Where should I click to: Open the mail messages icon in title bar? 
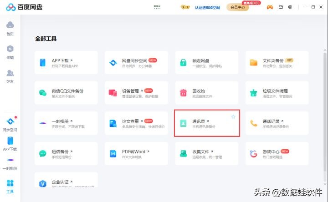click(281, 7)
